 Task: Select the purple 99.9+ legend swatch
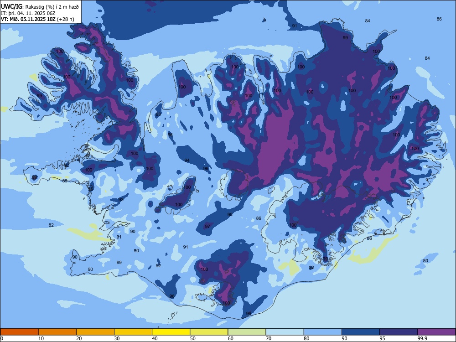[436, 332]
